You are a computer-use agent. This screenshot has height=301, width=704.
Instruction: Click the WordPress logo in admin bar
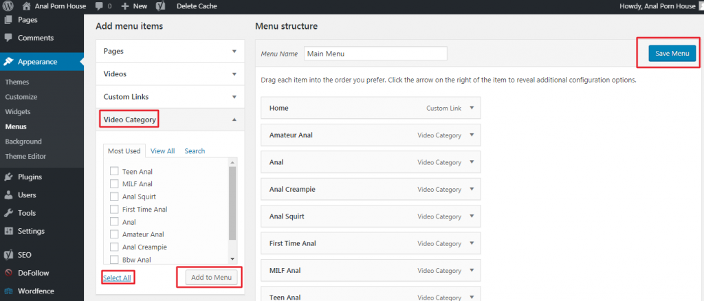[8, 5]
